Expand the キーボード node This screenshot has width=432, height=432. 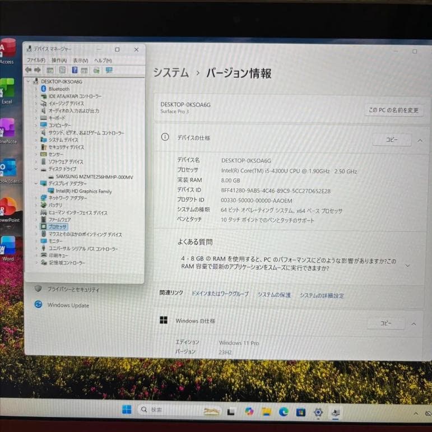(x=36, y=118)
